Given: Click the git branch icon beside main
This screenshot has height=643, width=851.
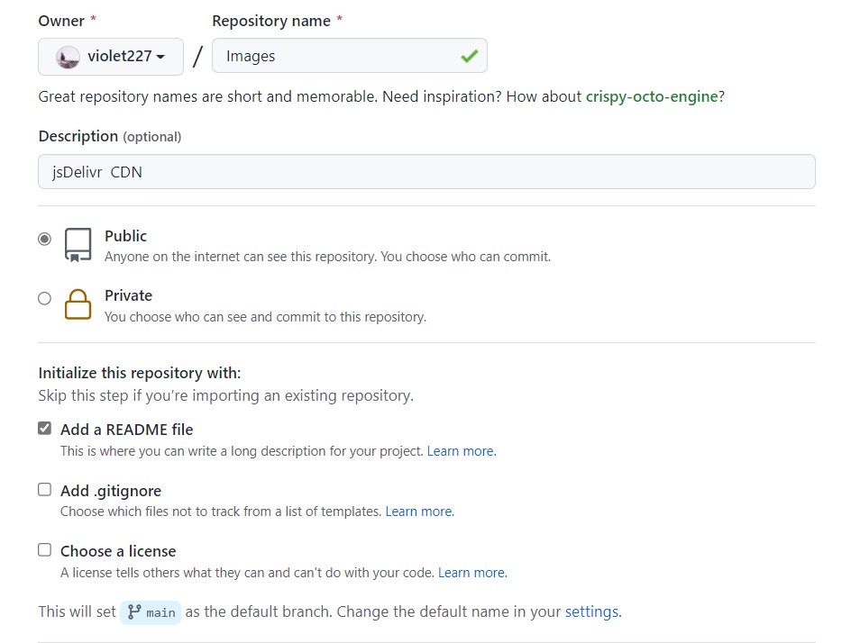Looking at the screenshot, I should click(134, 612).
